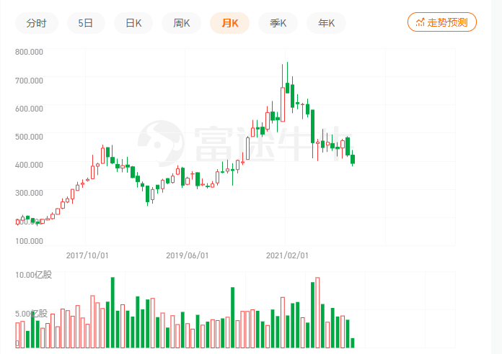Click the smallest rightmost green volume bar
502x354 pixels.
point(353,342)
